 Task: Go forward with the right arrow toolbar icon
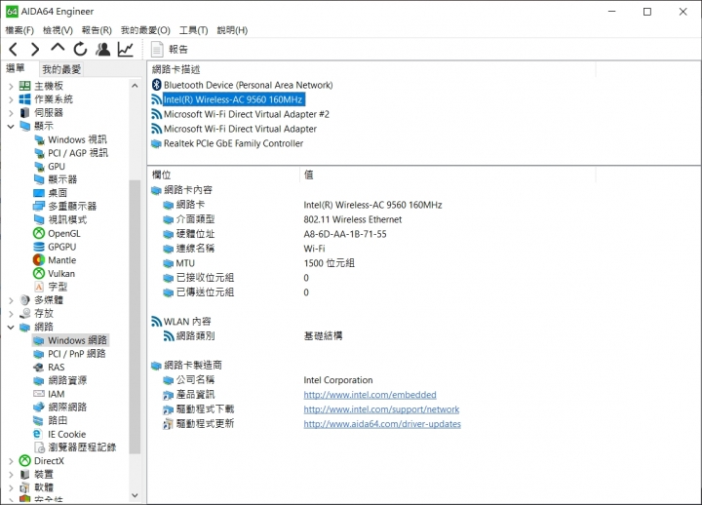click(35, 50)
